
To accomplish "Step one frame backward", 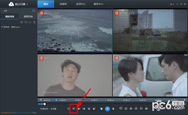I will 89,109.
